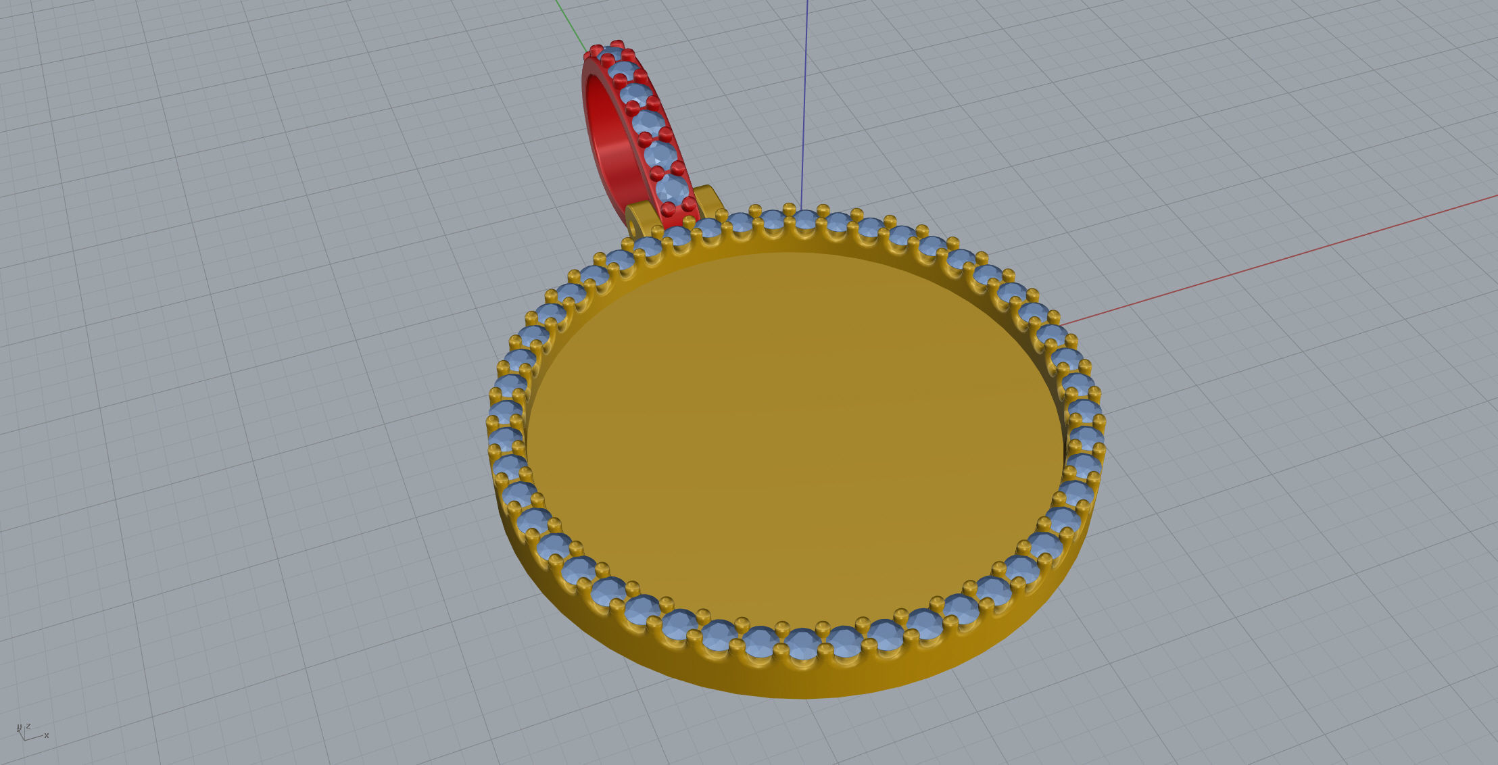Pick the green Y-axis line near the bail
This screenshot has height=765, width=1498.
coord(571,26)
